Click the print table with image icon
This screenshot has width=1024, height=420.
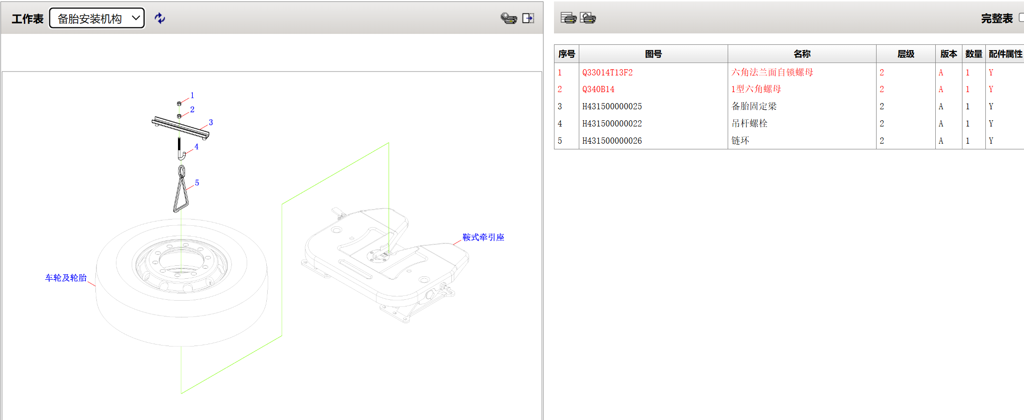(588, 18)
